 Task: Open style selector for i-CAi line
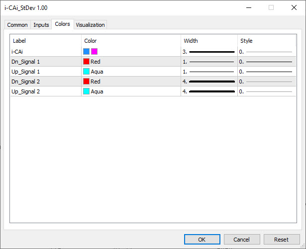tap(267, 52)
